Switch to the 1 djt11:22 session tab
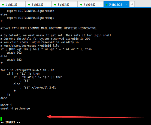The image size is (151, 125). point(13,4)
